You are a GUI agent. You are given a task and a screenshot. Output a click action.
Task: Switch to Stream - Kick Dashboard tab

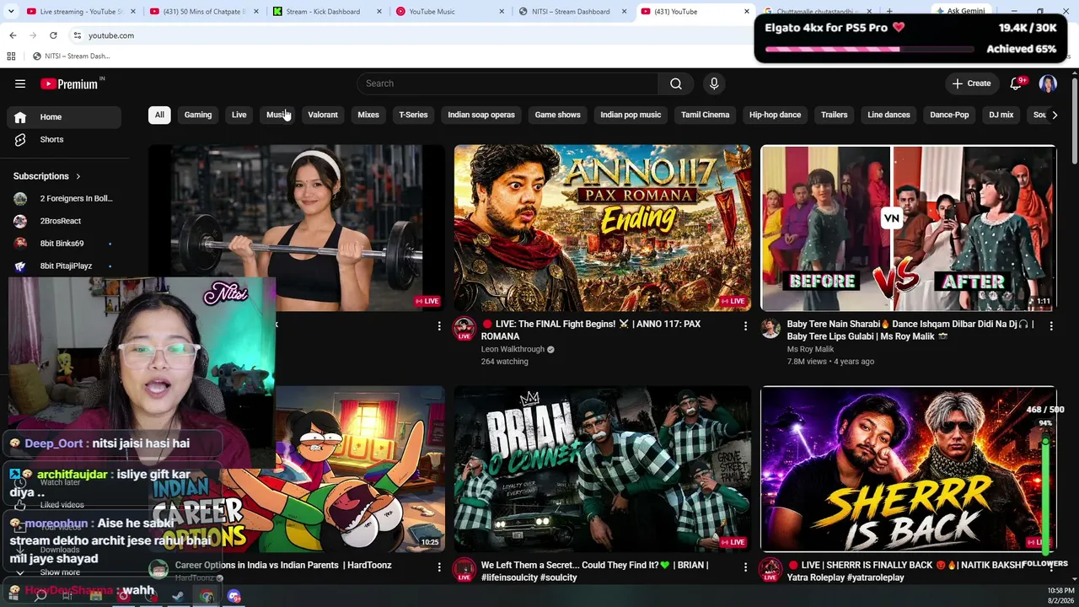pyautogui.click(x=327, y=12)
